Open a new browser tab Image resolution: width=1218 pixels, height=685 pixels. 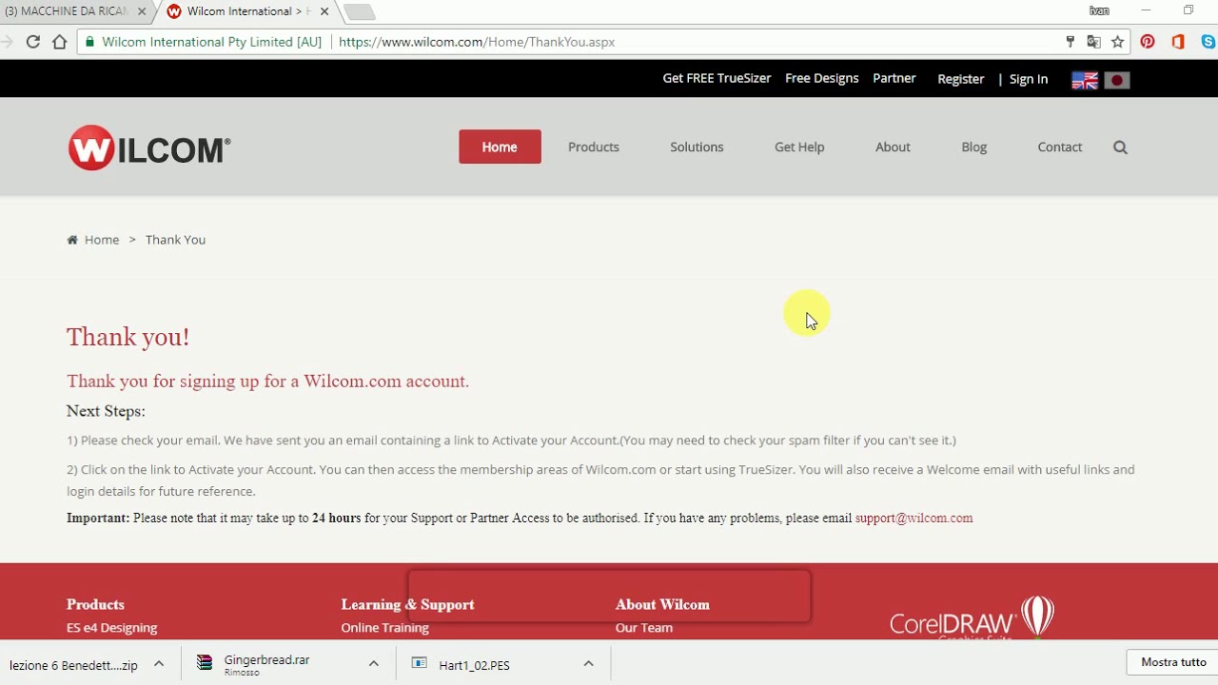point(359,11)
